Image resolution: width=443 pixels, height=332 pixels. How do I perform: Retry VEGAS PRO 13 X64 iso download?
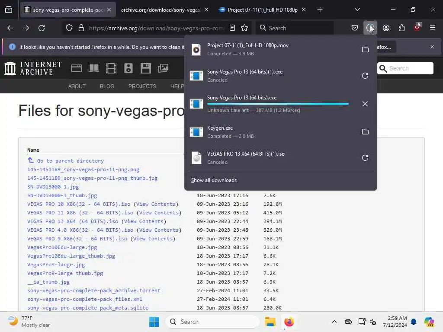pos(365,157)
